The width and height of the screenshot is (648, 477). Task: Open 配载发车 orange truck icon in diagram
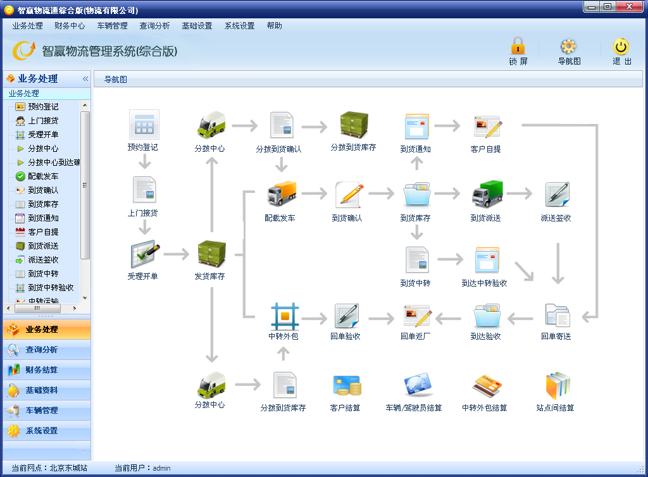281,194
